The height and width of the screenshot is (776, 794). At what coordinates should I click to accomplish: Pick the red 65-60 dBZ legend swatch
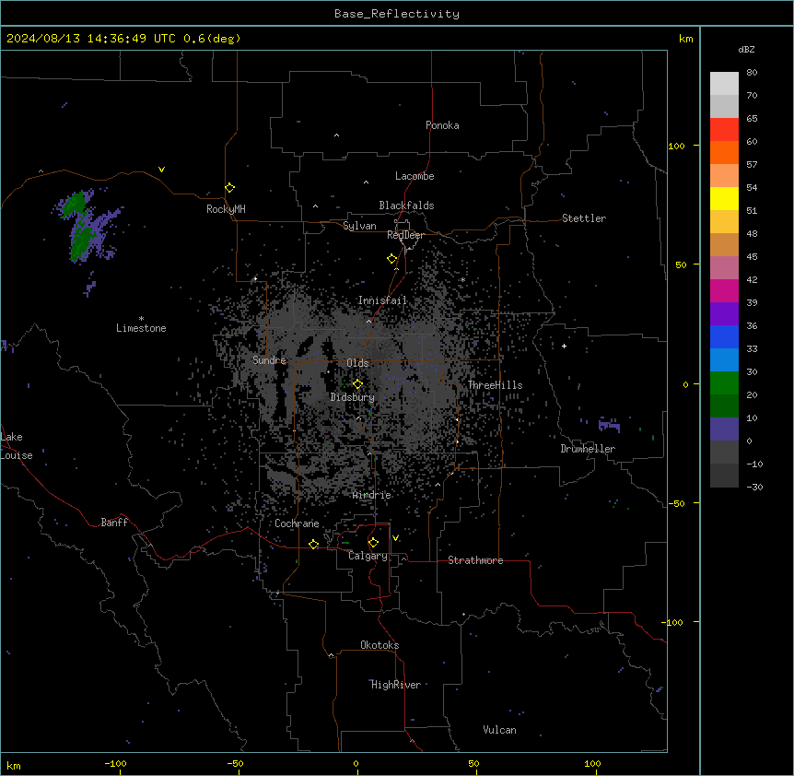pyautogui.click(x=724, y=130)
